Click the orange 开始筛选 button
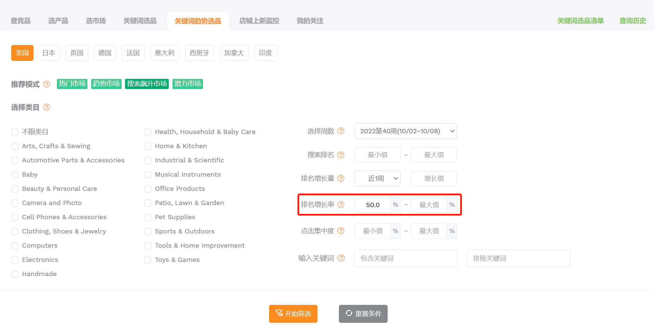The height and width of the screenshot is (335, 654). click(293, 314)
